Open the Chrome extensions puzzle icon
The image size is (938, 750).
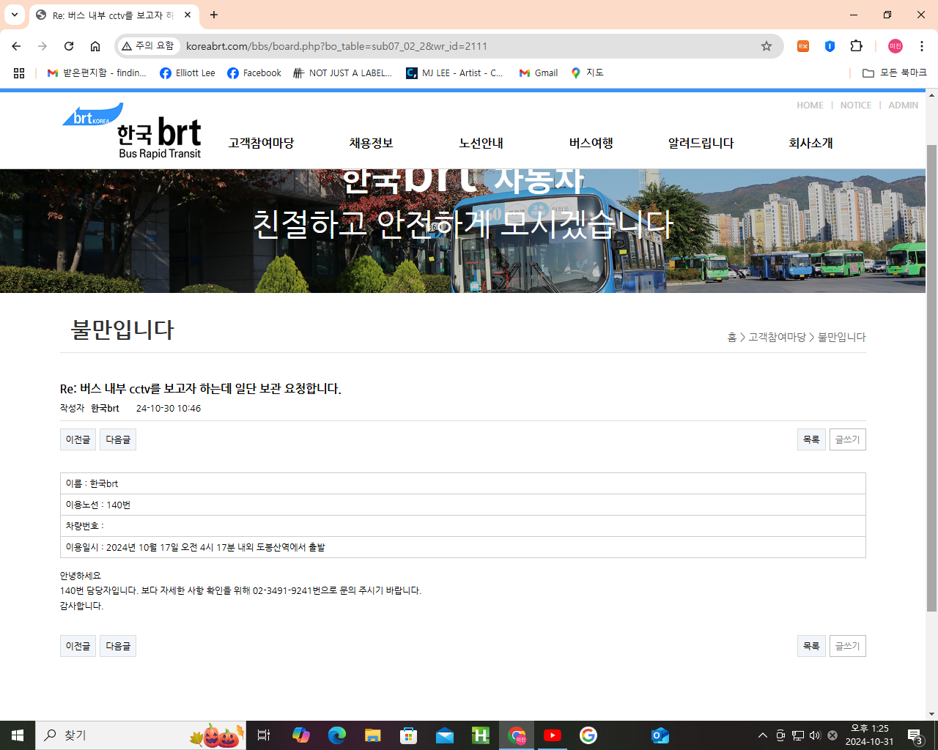coord(856,45)
